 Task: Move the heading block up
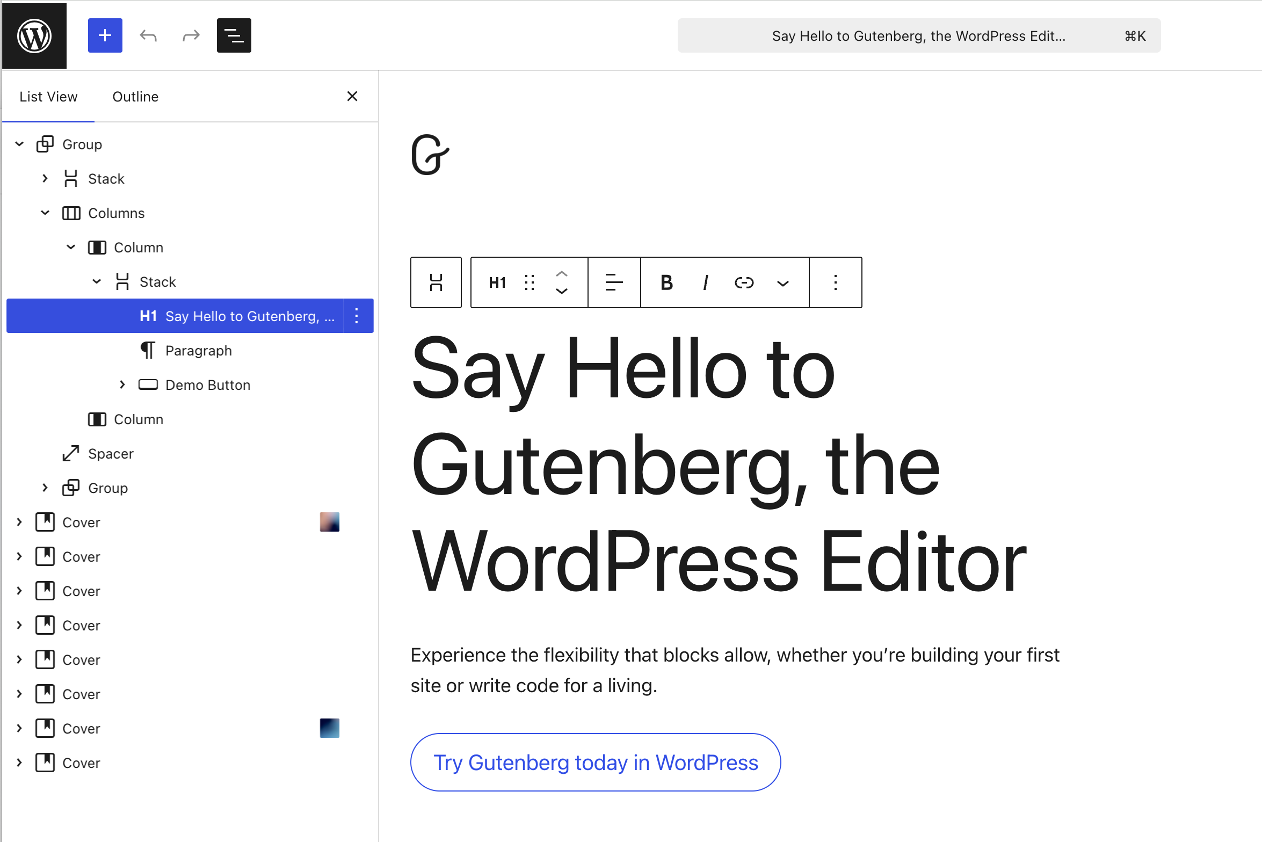pos(562,274)
